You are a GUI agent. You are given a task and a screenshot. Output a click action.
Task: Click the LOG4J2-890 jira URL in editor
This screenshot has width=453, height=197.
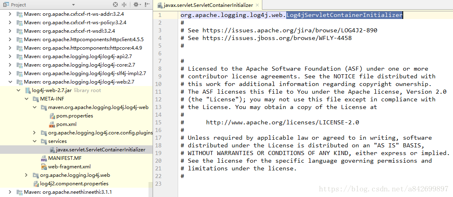tap(290, 30)
